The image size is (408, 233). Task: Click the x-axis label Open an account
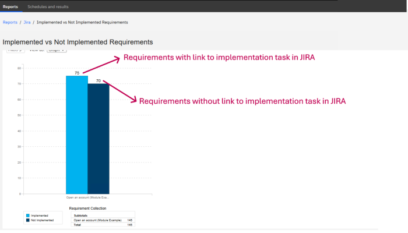click(87, 197)
